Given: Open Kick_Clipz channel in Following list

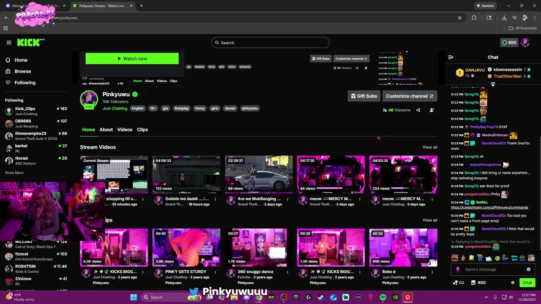Looking at the screenshot, I should (x=36, y=111).
